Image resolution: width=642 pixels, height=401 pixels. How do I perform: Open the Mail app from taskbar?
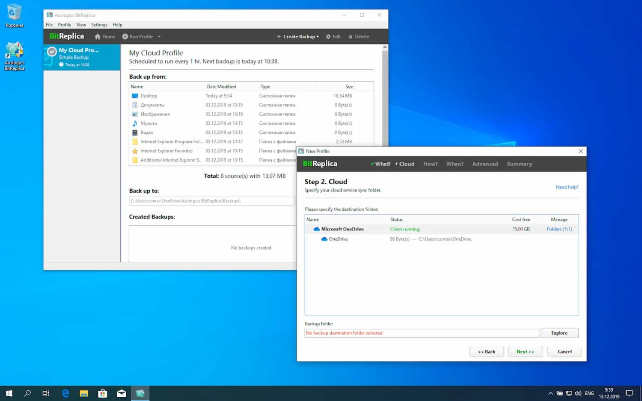pyautogui.click(x=122, y=393)
